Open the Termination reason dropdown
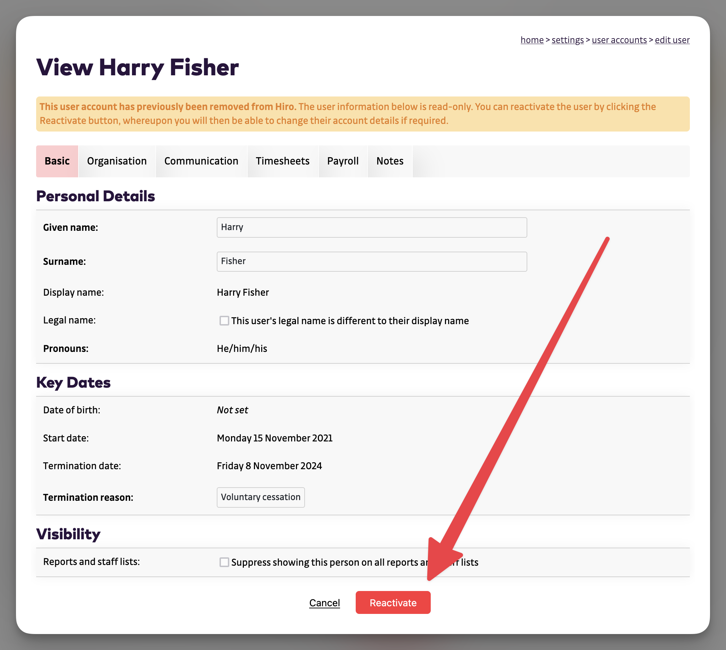This screenshot has height=650, width=726. click(x=261, y=497)
